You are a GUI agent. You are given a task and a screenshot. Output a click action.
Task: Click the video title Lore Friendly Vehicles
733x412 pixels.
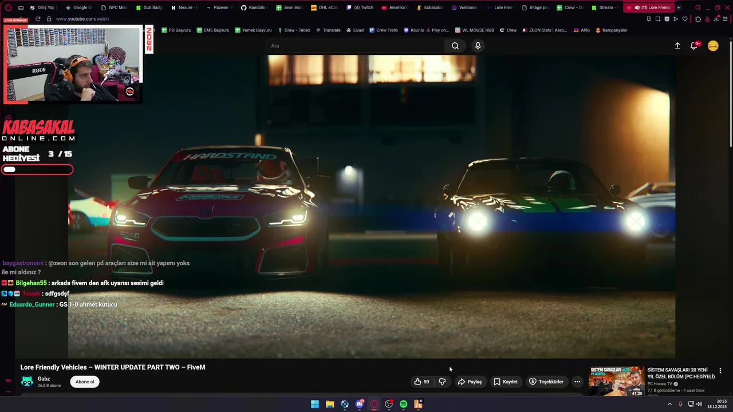(x=113, y=367)
